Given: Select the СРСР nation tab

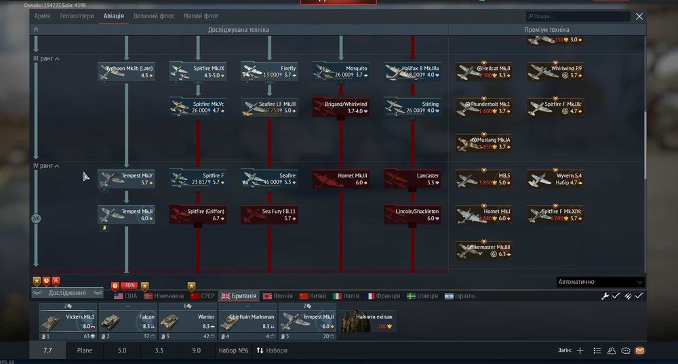Looking at the screenshot, I should 202,296.
